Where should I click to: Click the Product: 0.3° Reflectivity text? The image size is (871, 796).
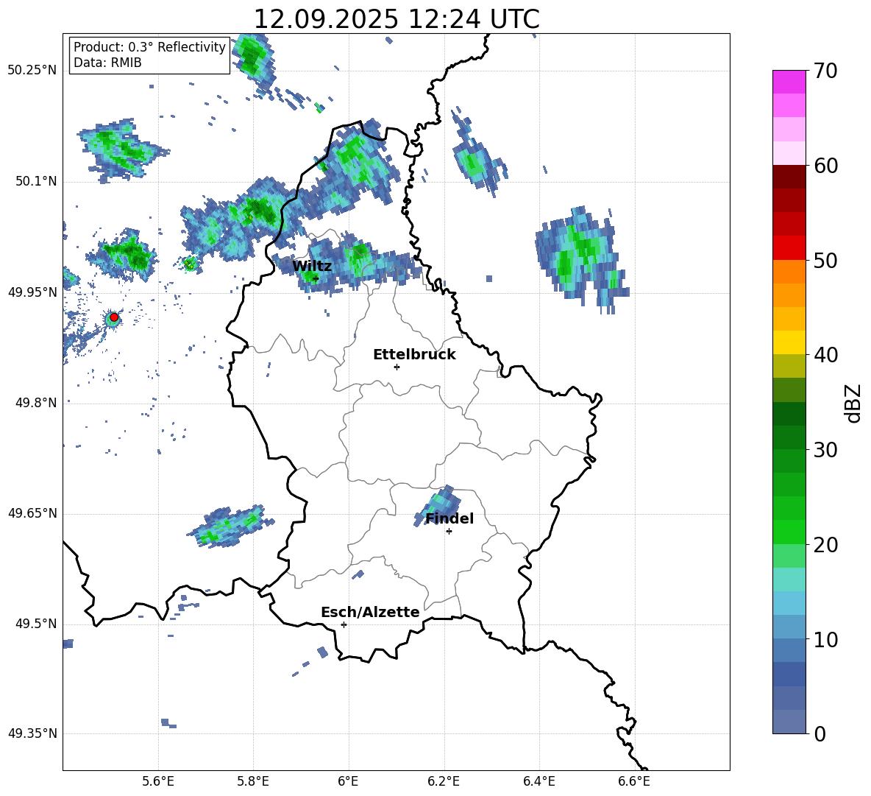pyautogui.click(x=149, y=47)
